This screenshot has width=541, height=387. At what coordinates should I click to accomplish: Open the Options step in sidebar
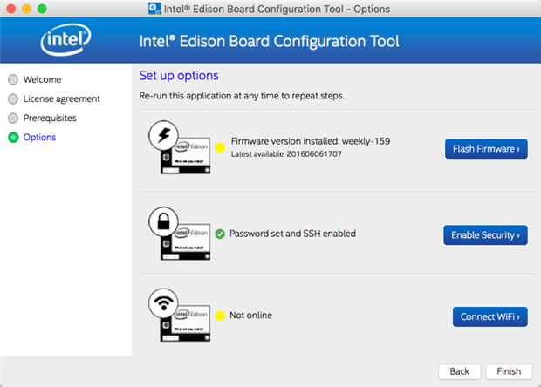(x=39, y=137)
